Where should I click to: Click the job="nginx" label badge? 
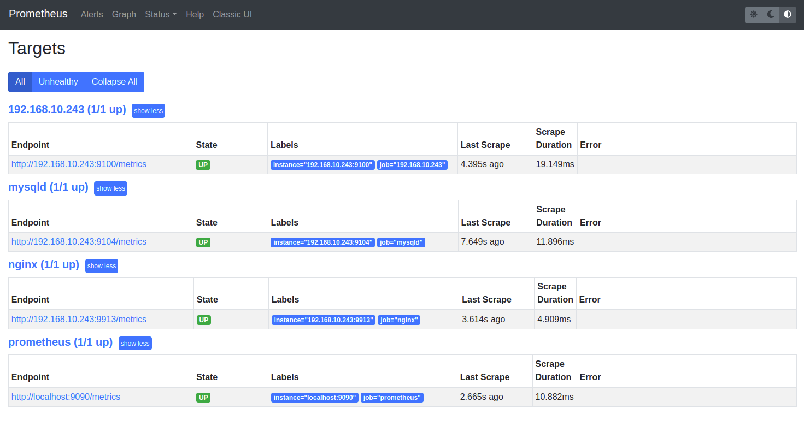[x=400, y=320]
